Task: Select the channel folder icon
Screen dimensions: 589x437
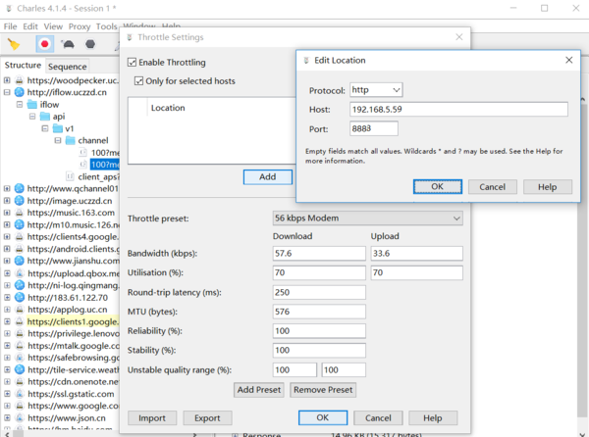Action: [x=71, y=140]
